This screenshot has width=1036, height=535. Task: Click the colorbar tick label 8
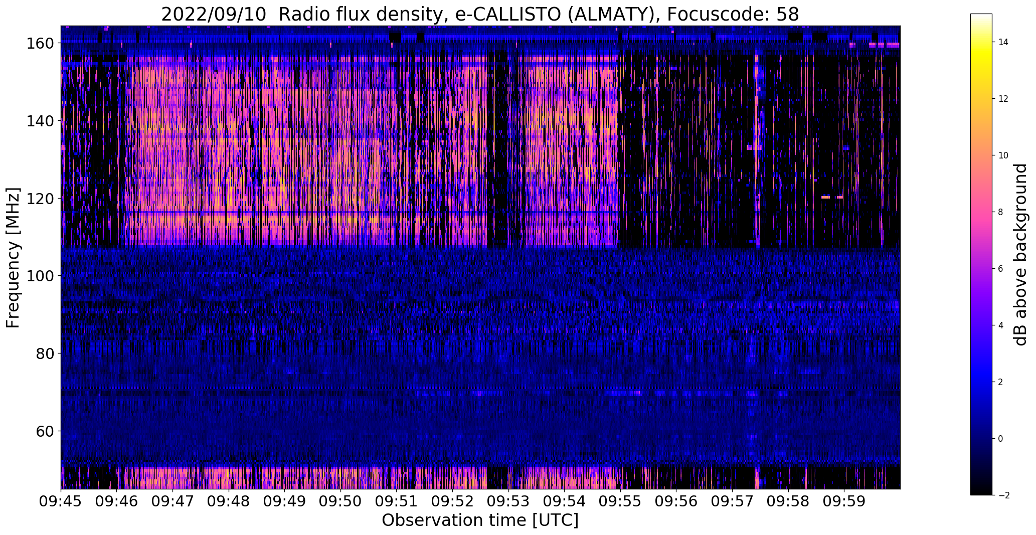click(x=1001, y=212)
